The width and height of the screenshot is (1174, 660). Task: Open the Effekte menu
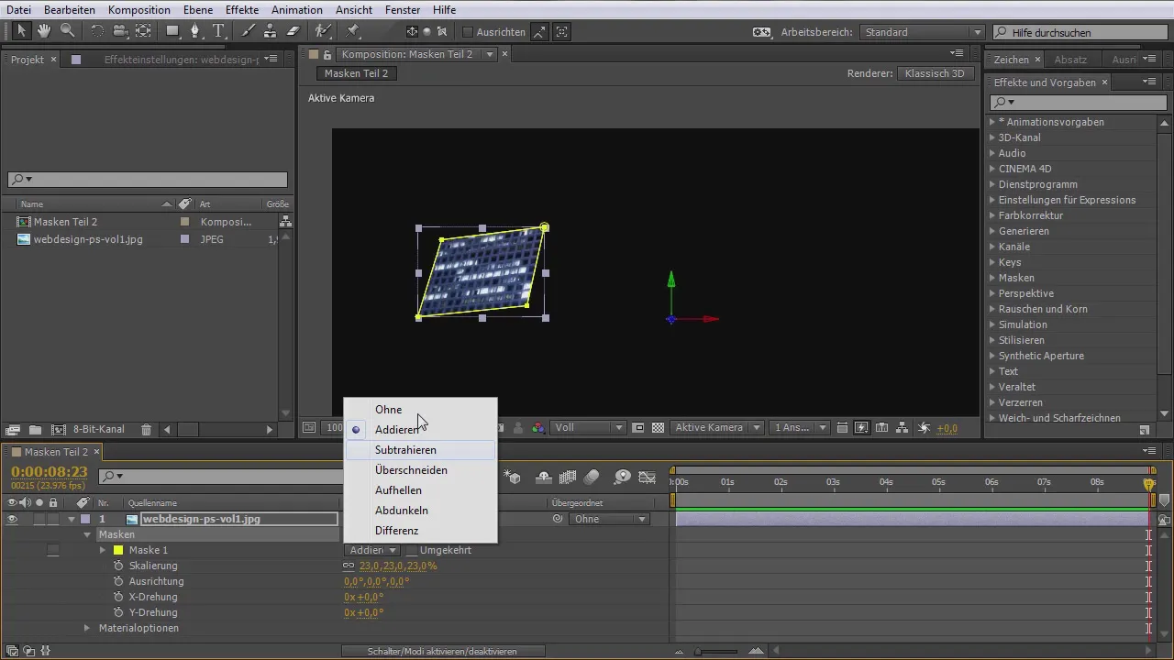coord(242,10)
